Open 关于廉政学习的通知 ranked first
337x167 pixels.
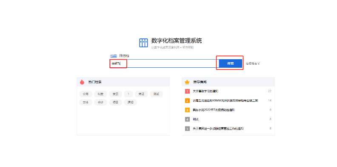click(x=206, y=91)
